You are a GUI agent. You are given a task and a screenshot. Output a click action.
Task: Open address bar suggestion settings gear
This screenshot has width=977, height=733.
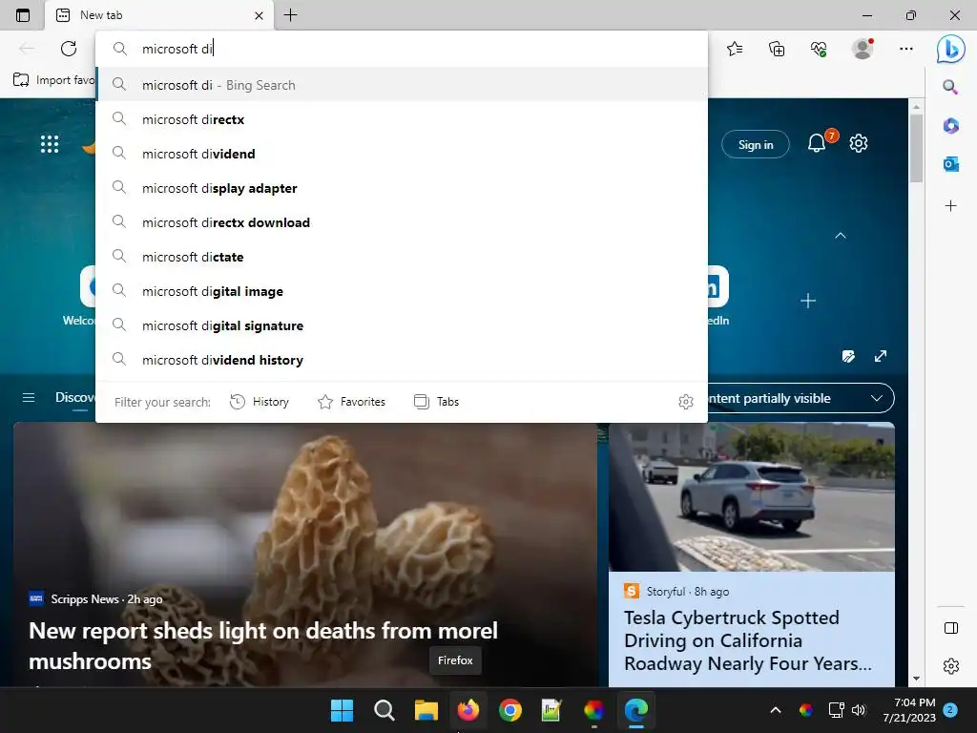(685, 402)
